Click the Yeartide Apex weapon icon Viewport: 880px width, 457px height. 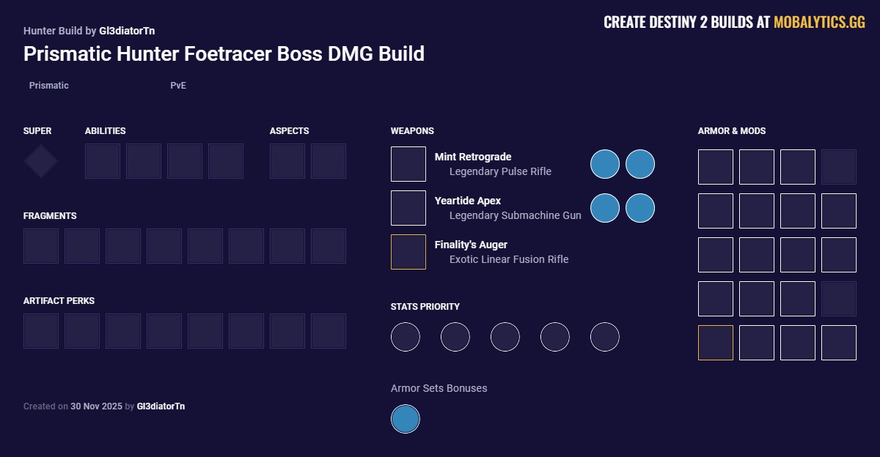pos(408,207)
